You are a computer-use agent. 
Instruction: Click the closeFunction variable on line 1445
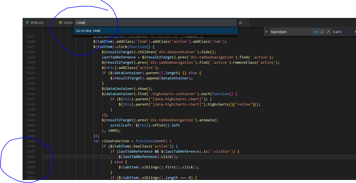pyautogui.click(x=116, y=141)
